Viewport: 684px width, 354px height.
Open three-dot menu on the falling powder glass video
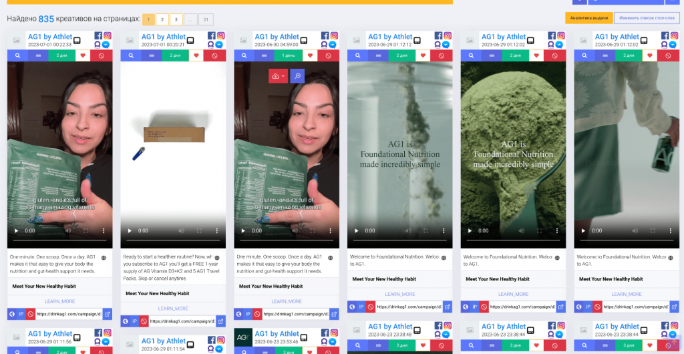444,230
